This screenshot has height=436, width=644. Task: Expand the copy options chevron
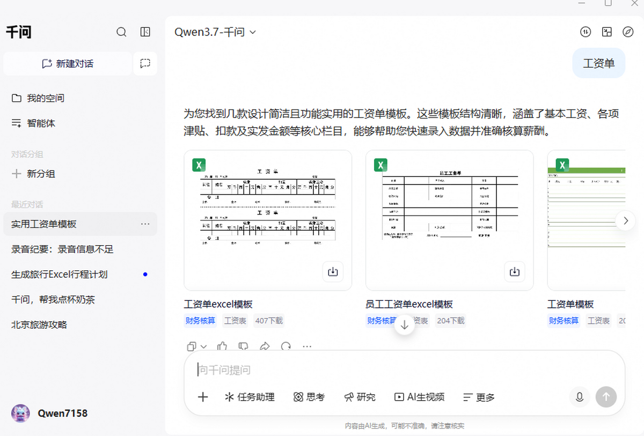click(x=203, y=346)
